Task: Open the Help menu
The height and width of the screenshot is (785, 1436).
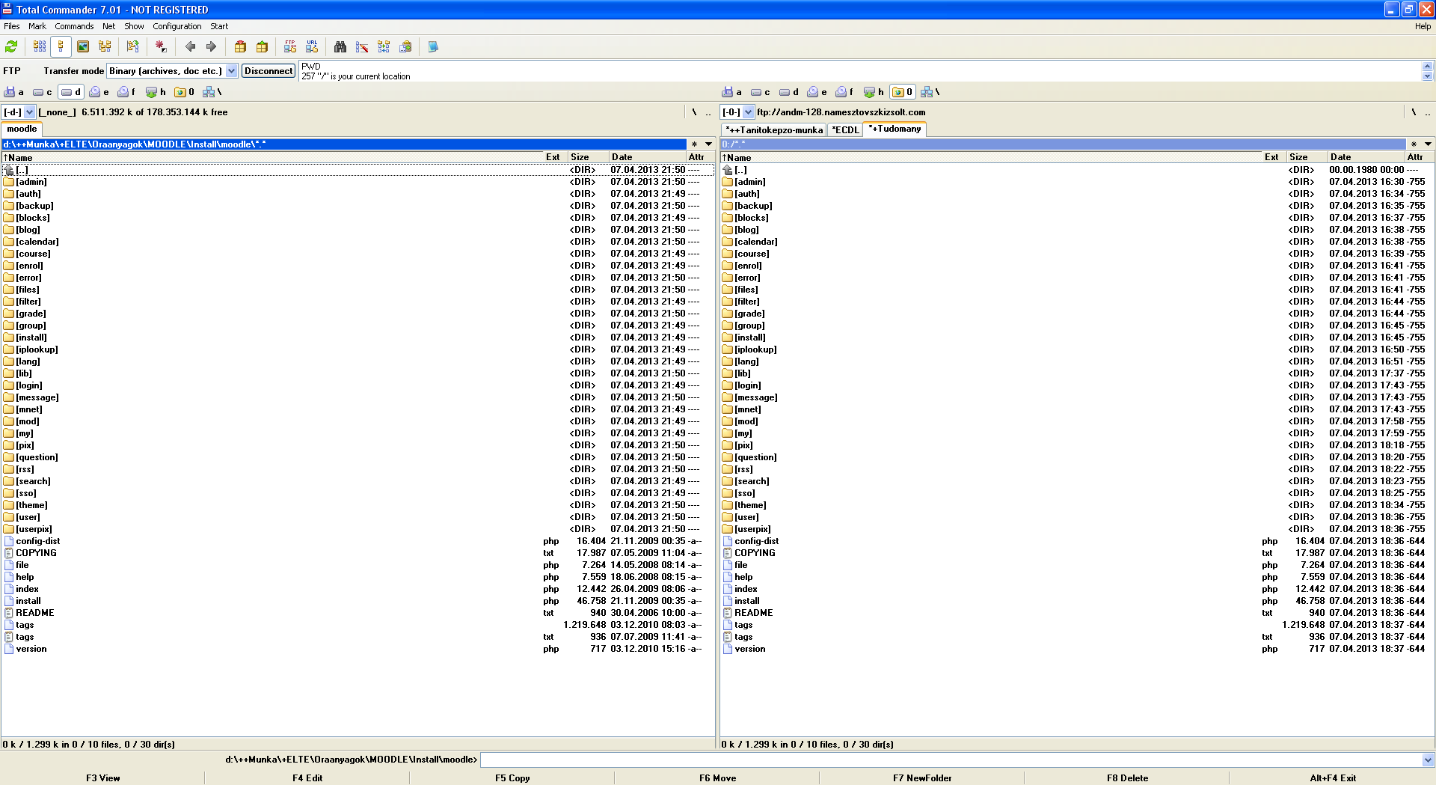Action: 1423,26
